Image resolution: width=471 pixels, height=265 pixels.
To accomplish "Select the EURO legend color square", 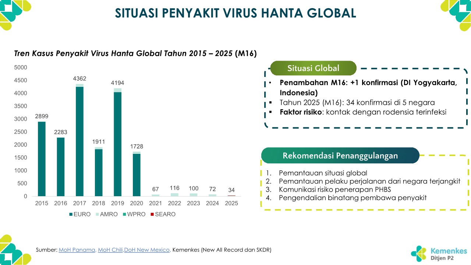I will coord(70,214).
